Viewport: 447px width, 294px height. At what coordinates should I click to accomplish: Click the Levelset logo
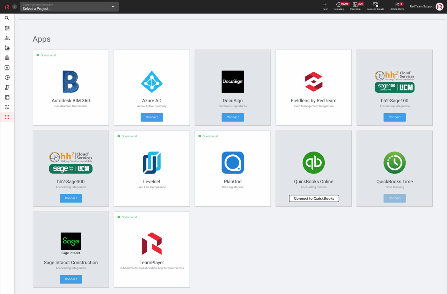152,163
